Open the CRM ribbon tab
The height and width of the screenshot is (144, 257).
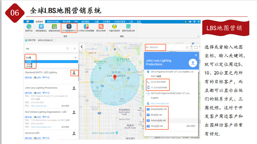pyautogui.click(x=76, y=21)
